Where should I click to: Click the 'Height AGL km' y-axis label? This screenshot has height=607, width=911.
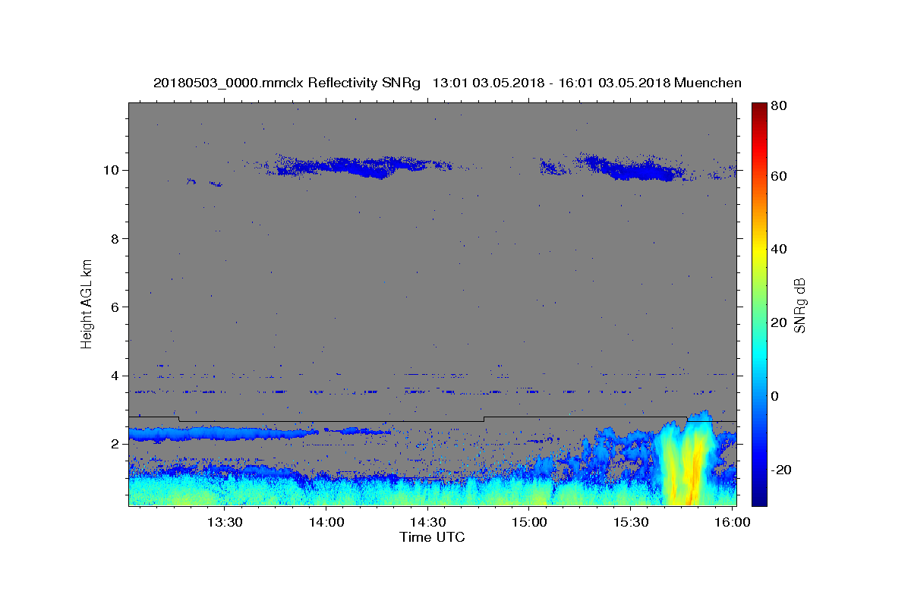pyautogui.click(x=87, y=303)
